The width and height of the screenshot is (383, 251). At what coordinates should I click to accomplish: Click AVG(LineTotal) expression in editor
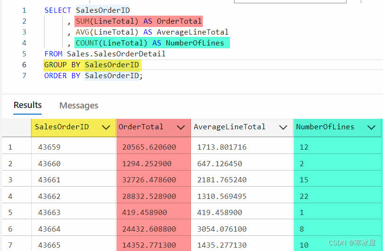coord(107,32)
